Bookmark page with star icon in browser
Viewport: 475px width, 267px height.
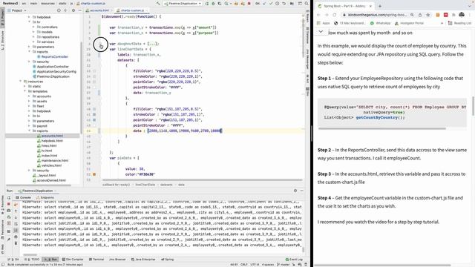pos(427,15)
